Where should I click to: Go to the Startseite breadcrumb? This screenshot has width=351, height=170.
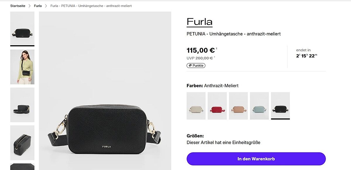pyautogui.click(x=18, y=6)
